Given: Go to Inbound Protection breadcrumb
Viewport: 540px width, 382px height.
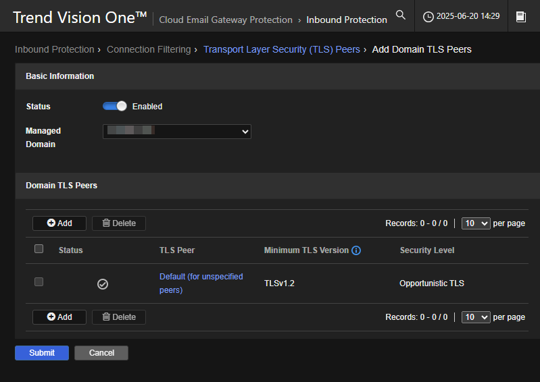Looking at the screenshot, I should click(x=55, y=49).
